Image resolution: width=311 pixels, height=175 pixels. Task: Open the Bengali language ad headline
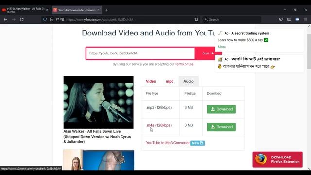[252, 59]
